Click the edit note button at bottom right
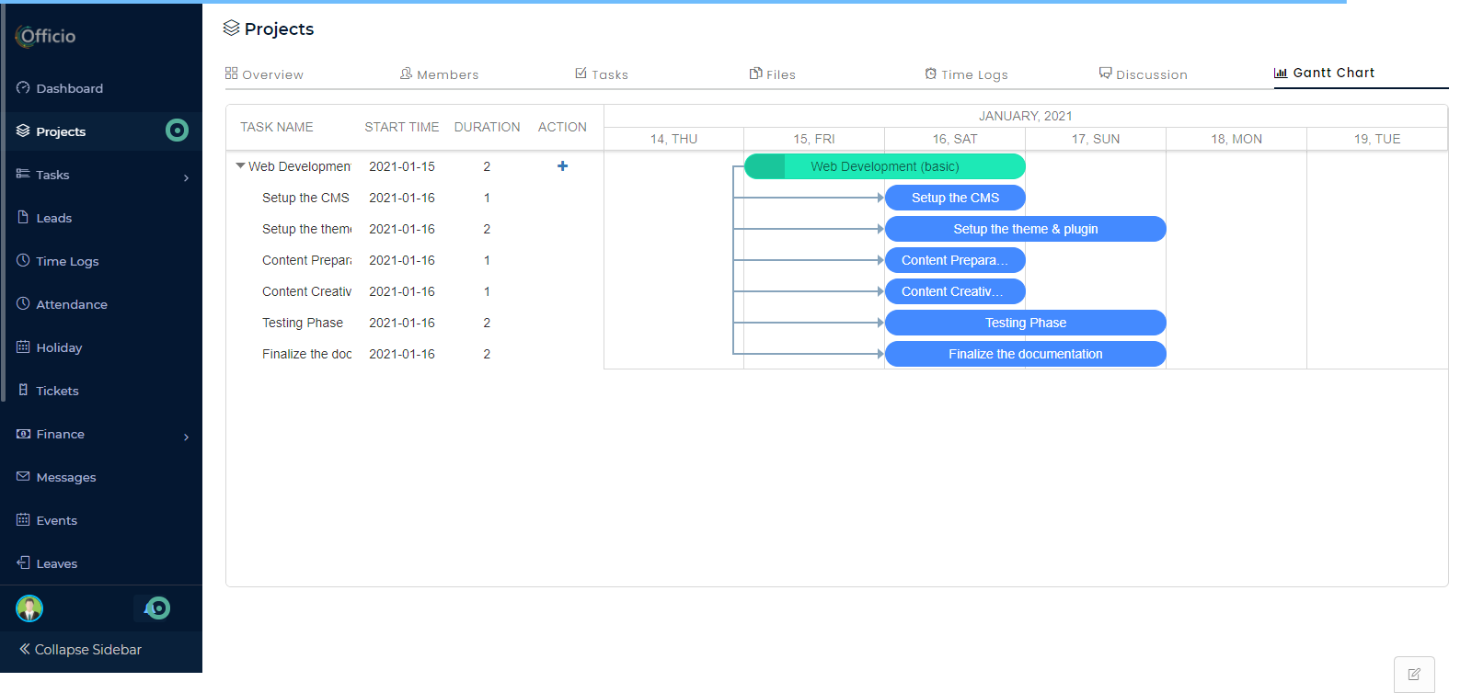 click(1414, 674)
